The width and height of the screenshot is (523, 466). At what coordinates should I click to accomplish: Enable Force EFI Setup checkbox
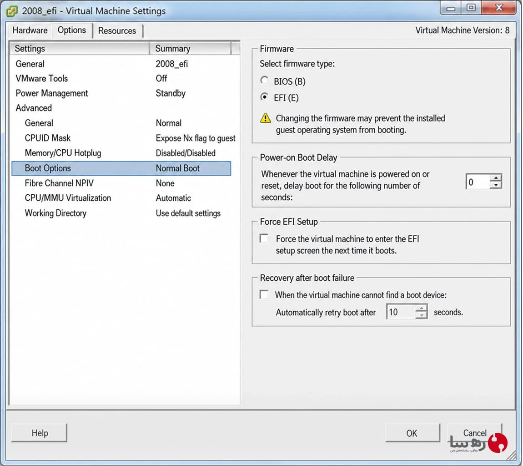[264, 238]
